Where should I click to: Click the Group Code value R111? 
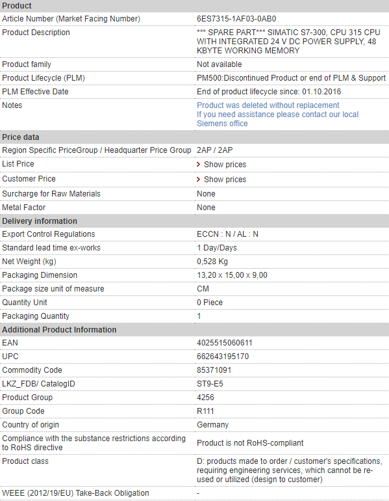[x=205, y=411]
